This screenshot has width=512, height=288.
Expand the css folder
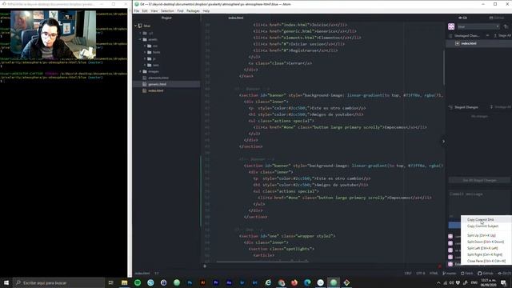pos(145,46)
